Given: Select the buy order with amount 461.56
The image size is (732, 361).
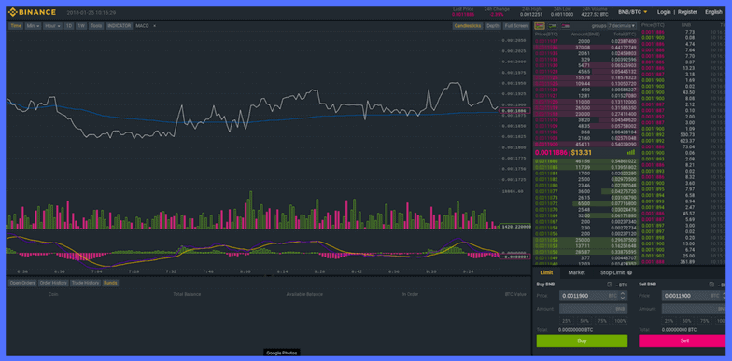Looking at the screenshot, I should [586, 161].
